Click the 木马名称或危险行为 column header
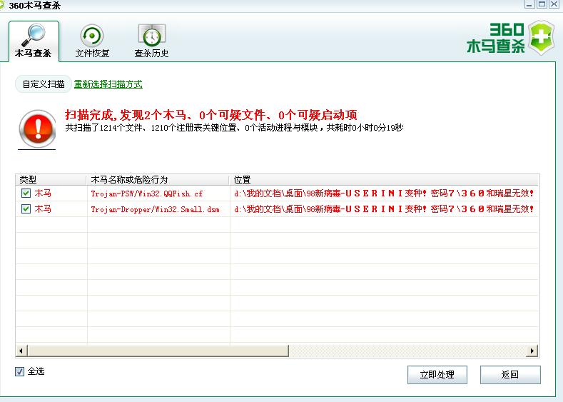563x402 pixels. click(x=157, y=180)
